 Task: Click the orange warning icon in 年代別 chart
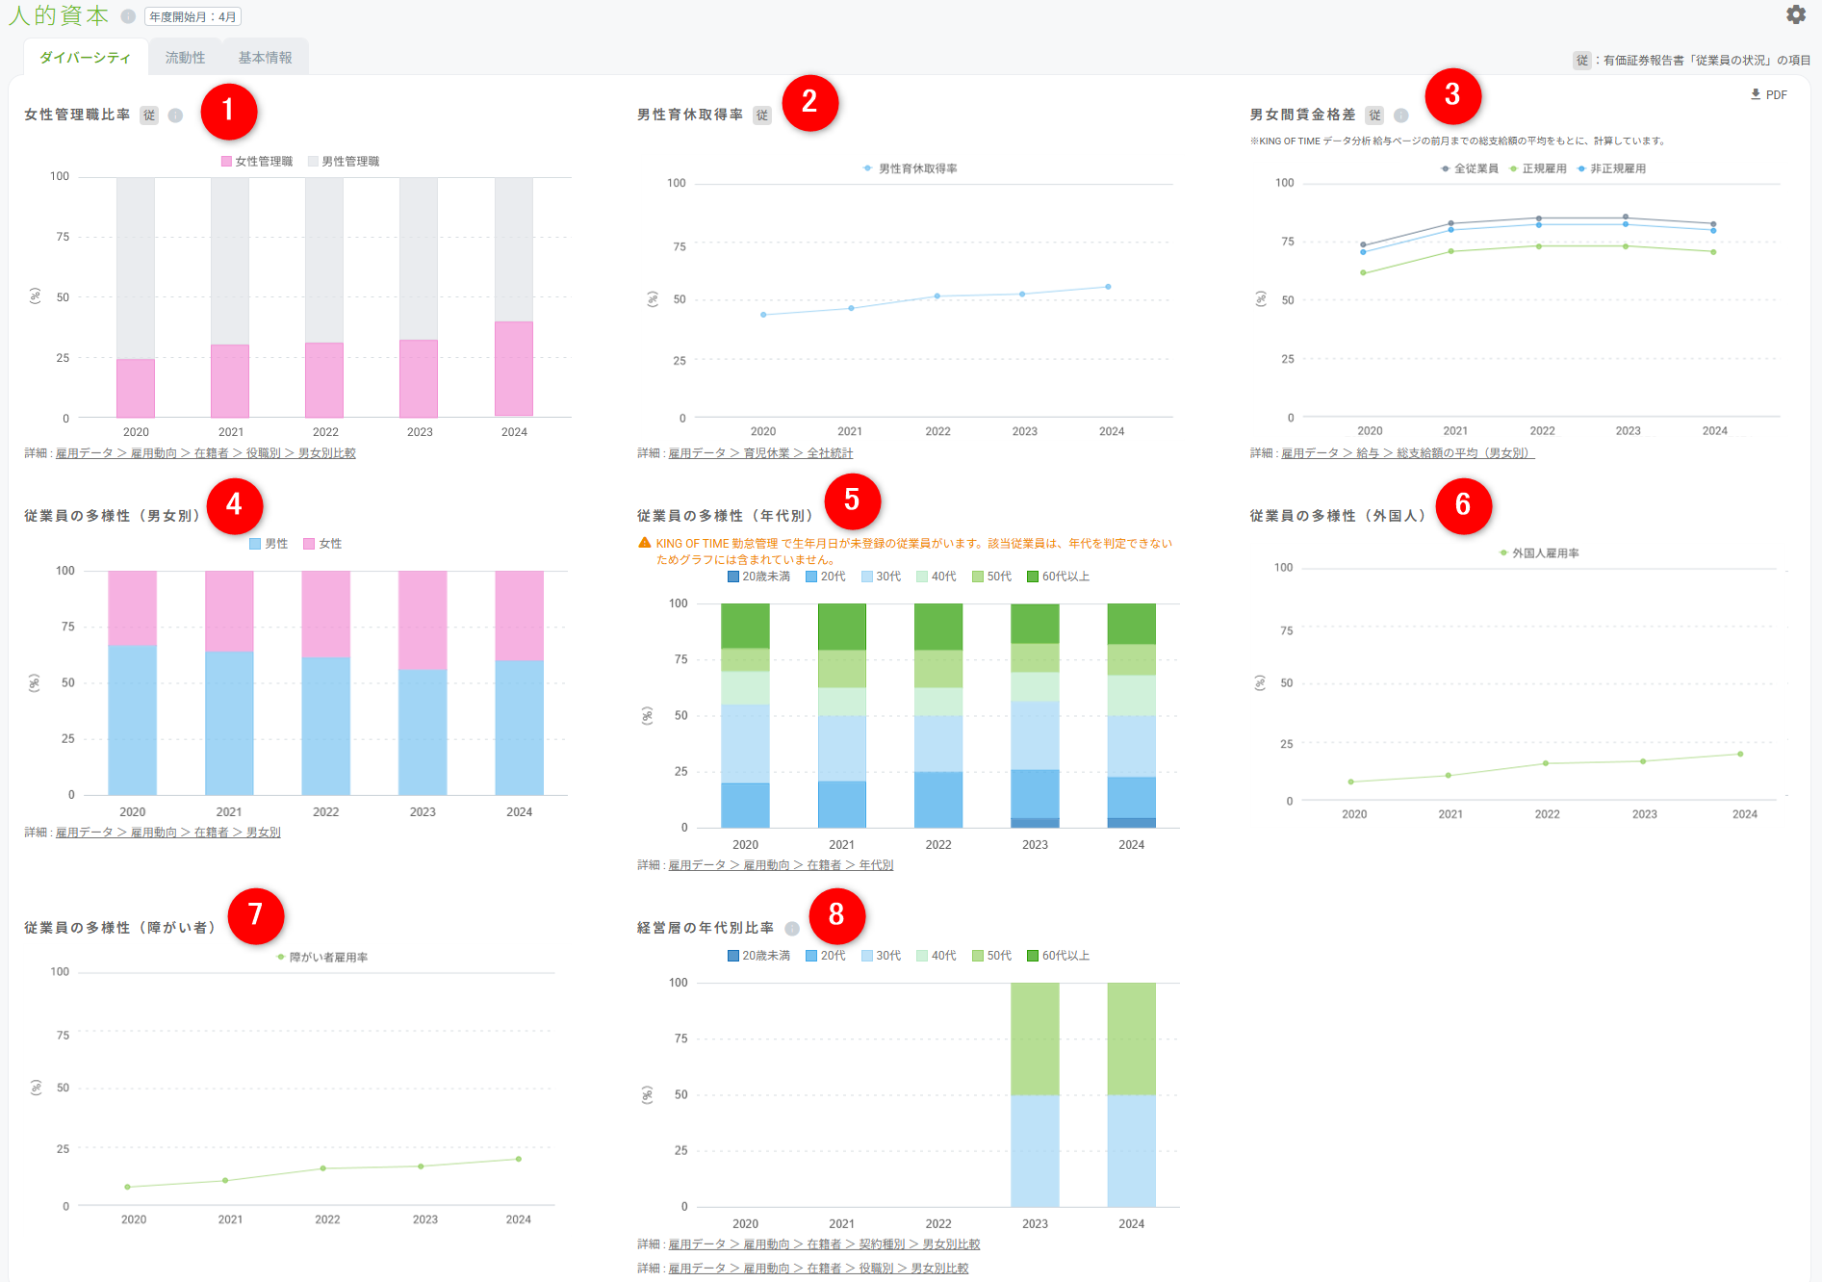coord(645,543)
